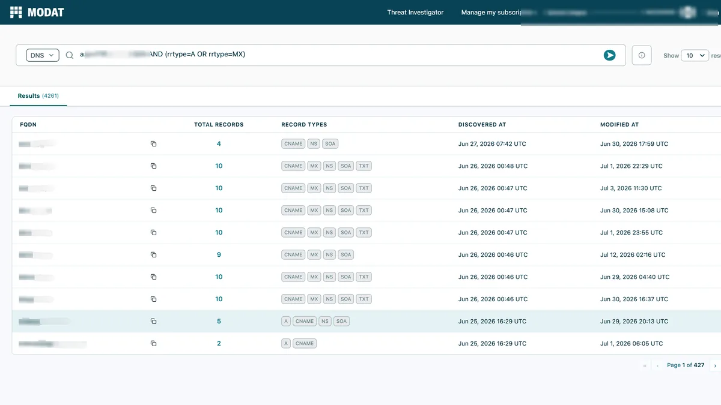Copy FQDN of row modified Jul 1 06:05
Viewport: 721px width, 405px height.
coord(153,344)
